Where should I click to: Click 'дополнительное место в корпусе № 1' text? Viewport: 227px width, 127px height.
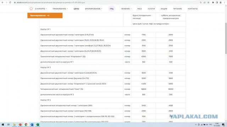[x=57, y=62]
